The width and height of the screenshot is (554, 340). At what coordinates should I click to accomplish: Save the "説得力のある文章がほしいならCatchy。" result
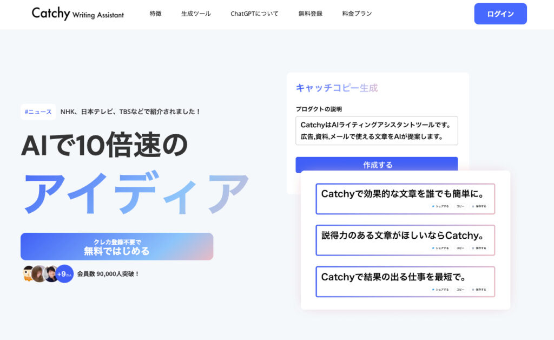click(479, 248)
